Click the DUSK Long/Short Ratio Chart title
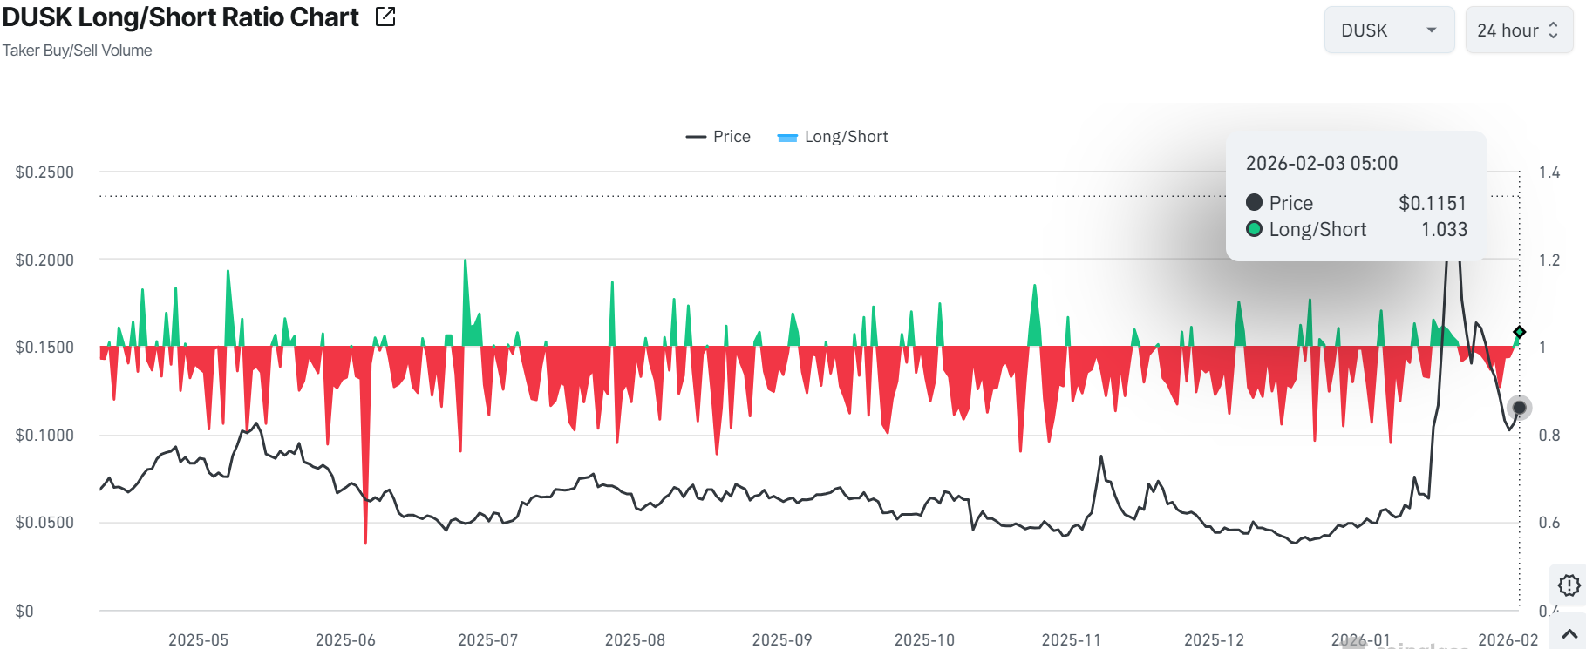 pyautogui.click(x=180, y=17)
